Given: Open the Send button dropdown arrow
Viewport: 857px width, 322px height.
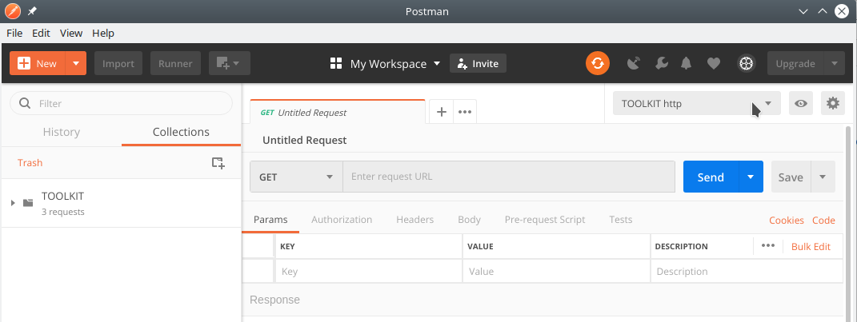Looking at the screenshot, I should click(x=751, y=177).
